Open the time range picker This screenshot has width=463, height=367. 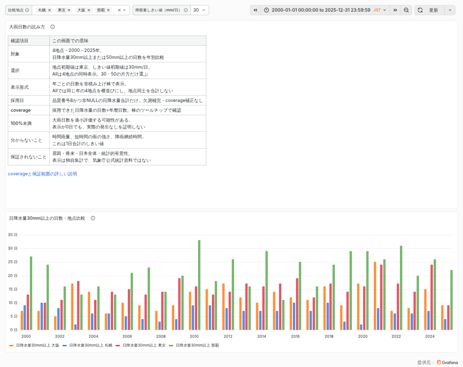tap(325, 10)
